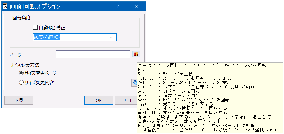Click the question mark title bar help button

coord(118,7)
